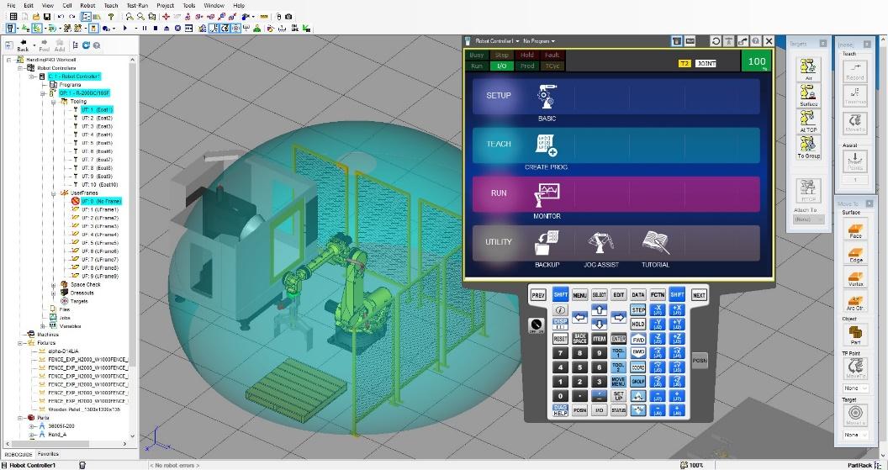Open the Robot Controller1 dropdown on pendant
Viewport: 888px width, 470px height.
[497, 40]
